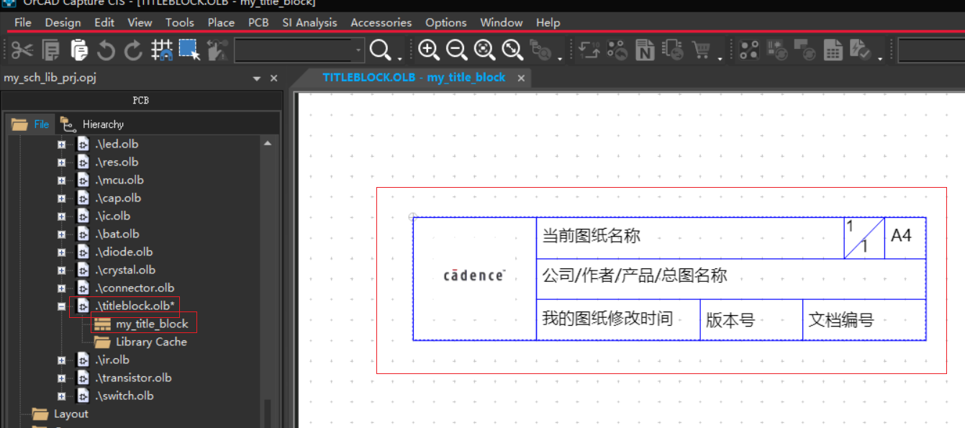Image resolution: width=965 pixels, height=428 pixels.
Task: Redo the last action
Action: click(132, 50)
